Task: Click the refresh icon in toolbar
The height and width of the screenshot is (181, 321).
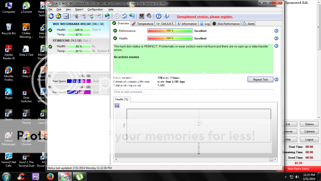Action: [51, 16]
